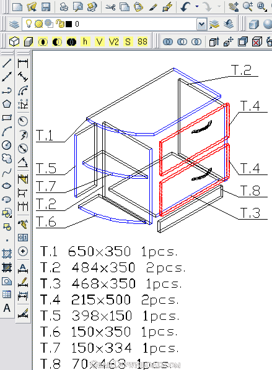Click the 'T.6 150x350 1pcs.' list line
This screenshot has width=272, height=370.
tap(108, 332)
